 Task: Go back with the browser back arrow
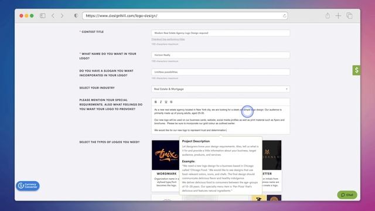pos(53,16)
